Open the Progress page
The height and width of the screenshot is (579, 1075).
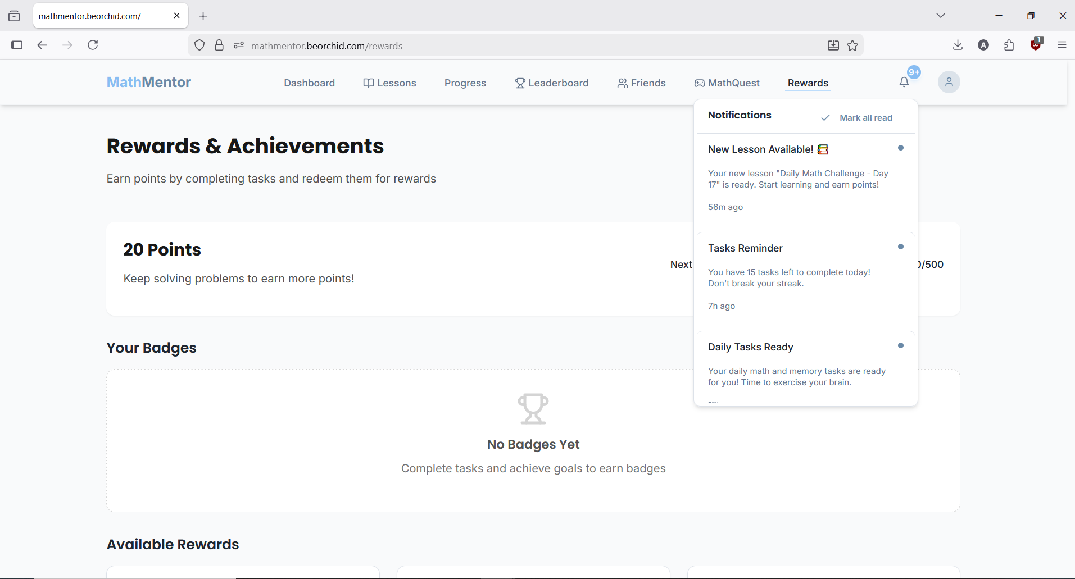click(465, 83)
